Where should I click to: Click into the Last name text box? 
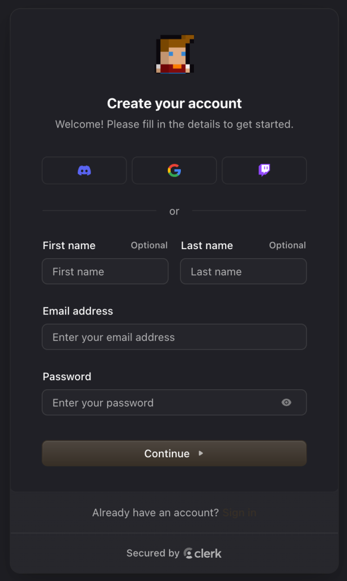click(243, 271)
